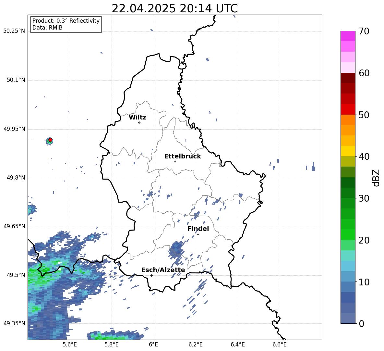Click the 0 tick on the colorbar
This screenshot has height=351, width=384.
coord(361,324)
